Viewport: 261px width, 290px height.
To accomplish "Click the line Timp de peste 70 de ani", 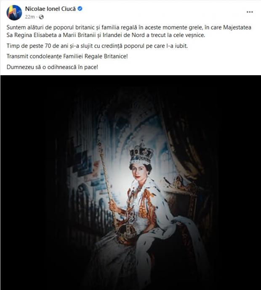I will coord(97,46).
